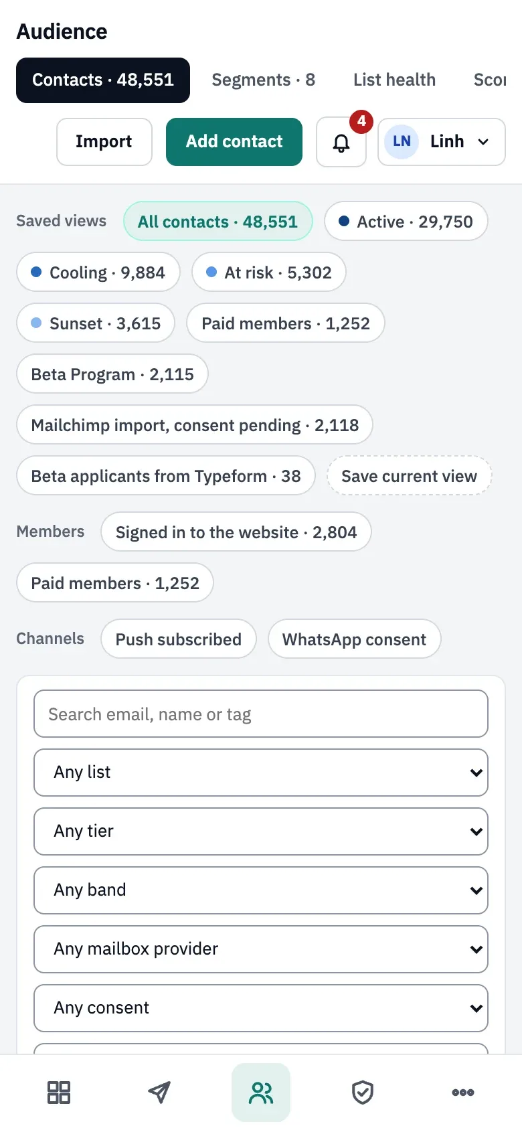Filter by WhatsApp consent channel

click(354, 639)
